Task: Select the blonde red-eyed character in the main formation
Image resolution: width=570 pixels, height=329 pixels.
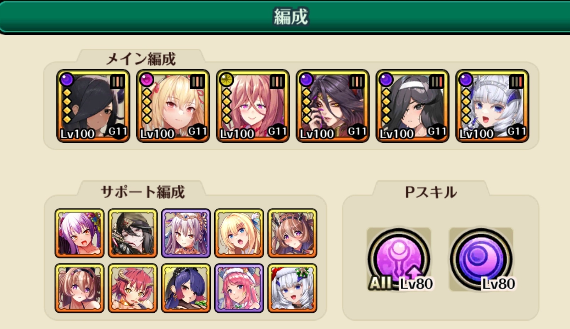Action: click(173, 106)
